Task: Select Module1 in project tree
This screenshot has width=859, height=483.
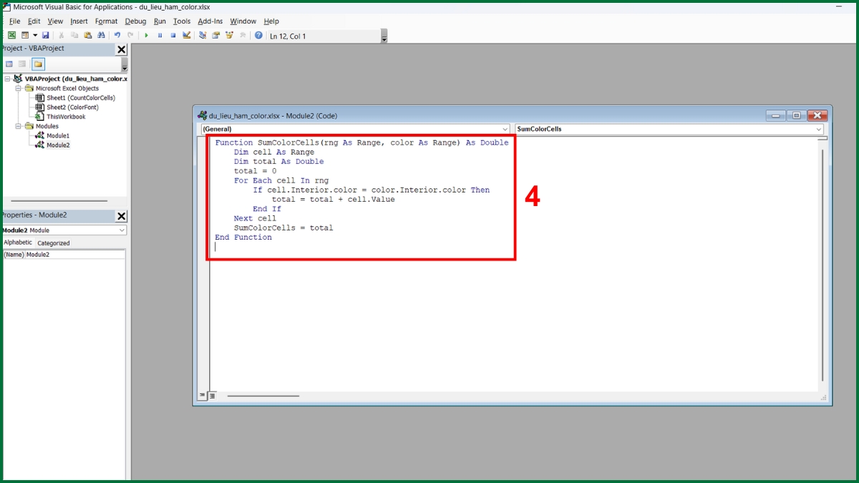Action: point(52,135)
